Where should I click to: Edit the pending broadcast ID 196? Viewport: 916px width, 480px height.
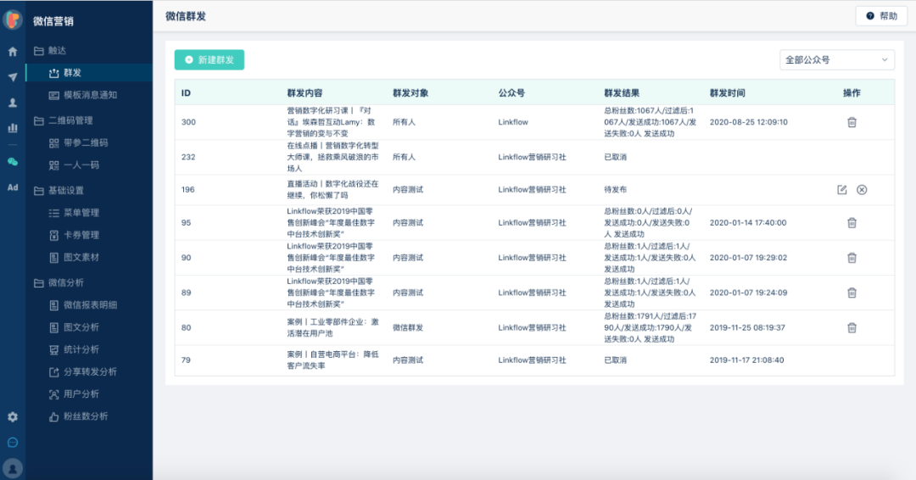click(x=842, y=190)
